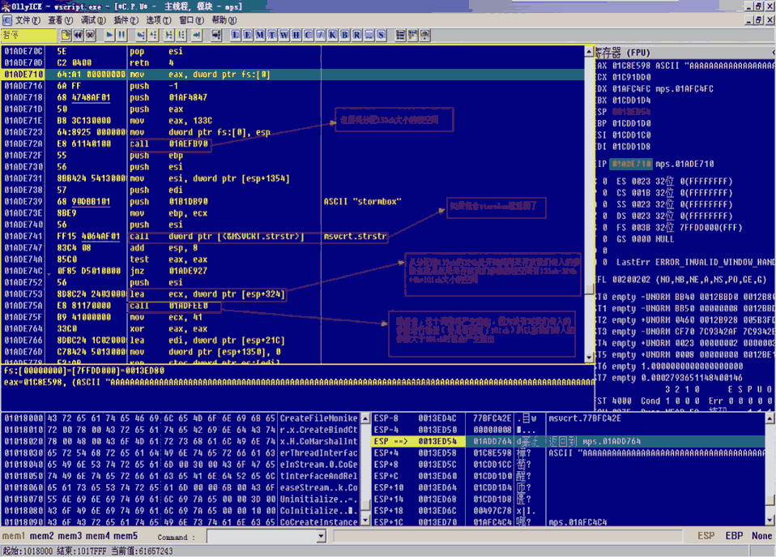The width and height of the screenshot is (776, 557).
Task: Click the Step into toolbar icon
Action: (x=141, y=35)
